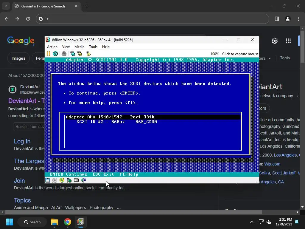Open the Topics sitelink
The width and height of the screenshot is (305, 229).
(x=22, y=200)
